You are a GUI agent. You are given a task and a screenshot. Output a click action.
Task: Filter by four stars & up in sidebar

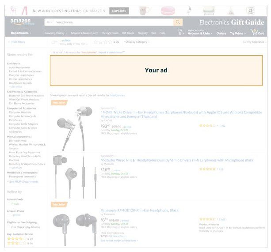pos(16,238)
